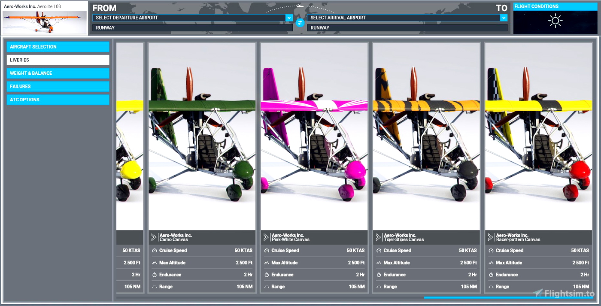The height and width of the screenshot is (306, 601).
Task: Click the Cruise Speed gauge icon on Tiger-Stipes Canvas card
Action: [x=379, y=251]
